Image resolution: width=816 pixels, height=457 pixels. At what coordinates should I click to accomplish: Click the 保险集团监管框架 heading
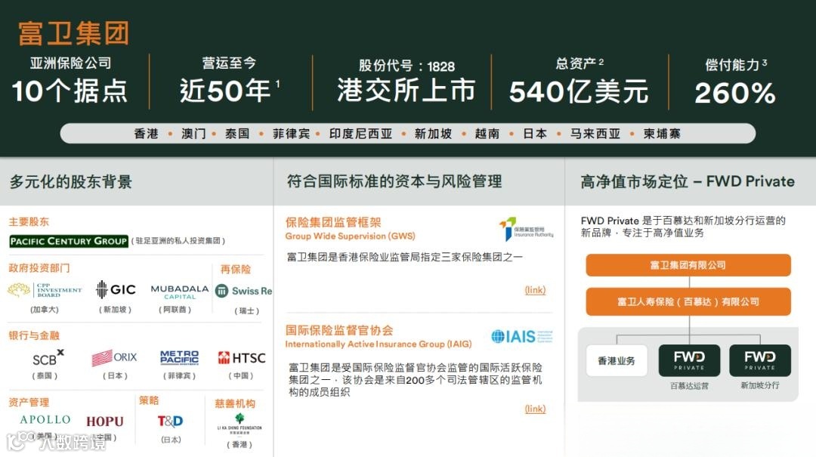pyautogui.click(x=333, y=222)
